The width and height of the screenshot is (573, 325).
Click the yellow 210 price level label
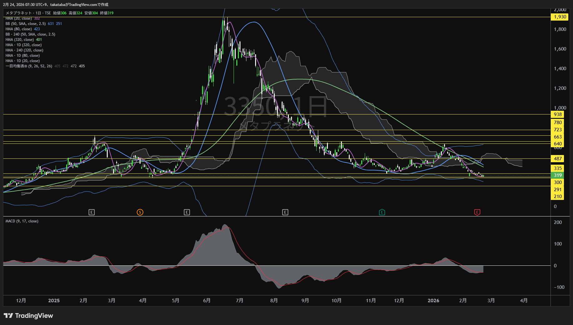[x=558, y=196]
